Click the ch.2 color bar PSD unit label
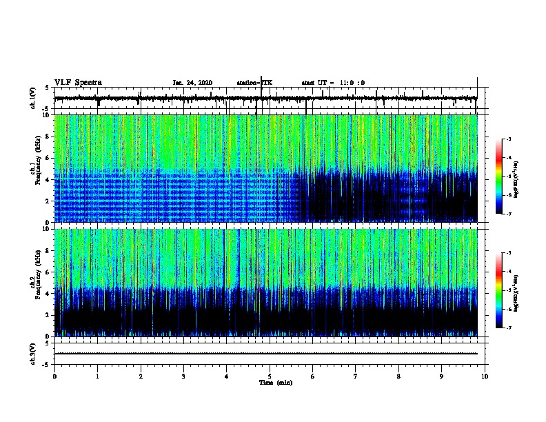This screenshot has width=546, height=422. pyautogui.click(x=516, y=293)
